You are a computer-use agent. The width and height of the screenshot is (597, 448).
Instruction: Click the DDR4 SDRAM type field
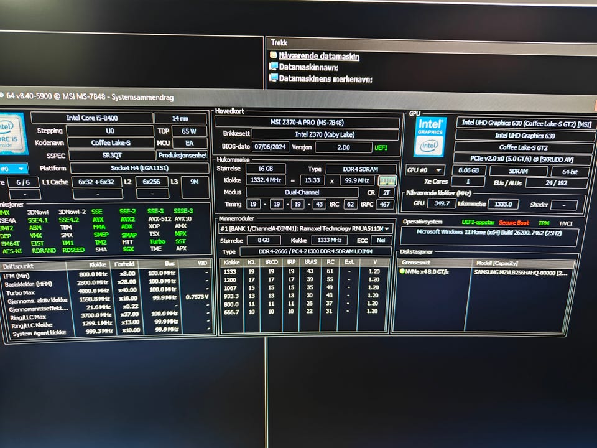click(360, 169)
